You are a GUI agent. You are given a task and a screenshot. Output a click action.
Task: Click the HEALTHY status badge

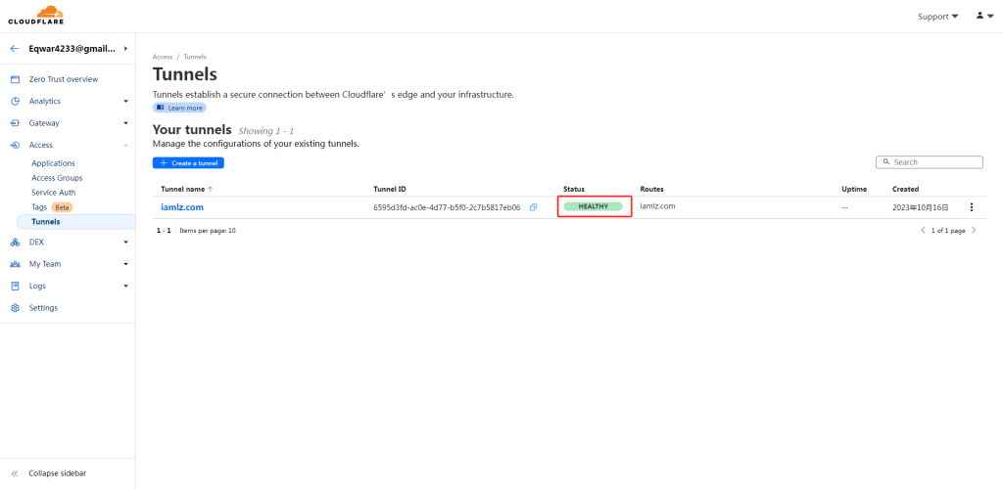click(593, 206)
